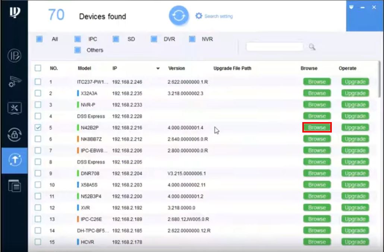The image size is (384, 252).
Task: Toggle the DVR device filter
Action: pyautogui.click(x=154, y=39)
